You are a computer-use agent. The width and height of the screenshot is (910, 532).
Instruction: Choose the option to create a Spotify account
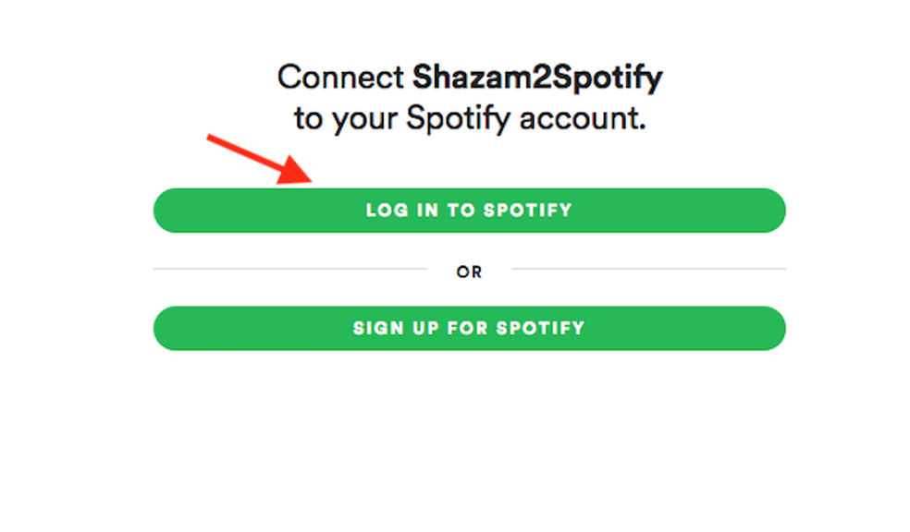[469, 328]
